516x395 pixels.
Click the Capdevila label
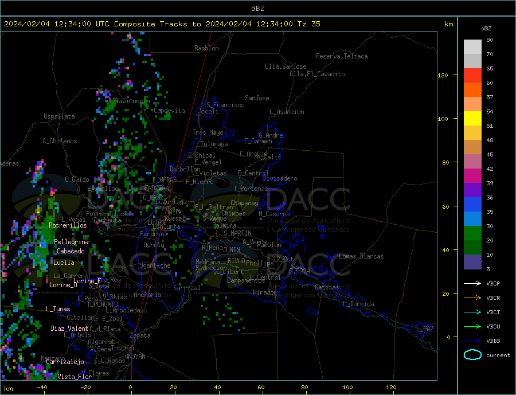pyautogui.click(x=169, y=111)
